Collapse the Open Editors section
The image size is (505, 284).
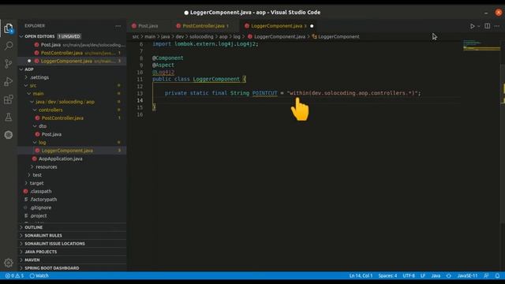(21, 36)
